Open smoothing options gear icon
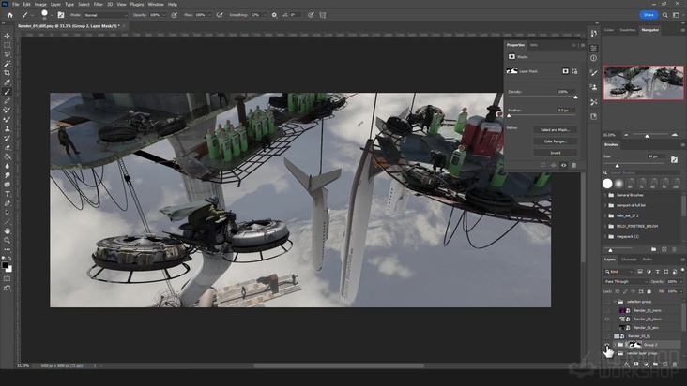The image size is (687, 386). tap(274, 15)
